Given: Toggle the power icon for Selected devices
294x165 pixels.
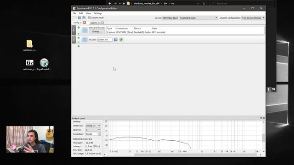Looking at the screenshot, I should click(85, 30).
